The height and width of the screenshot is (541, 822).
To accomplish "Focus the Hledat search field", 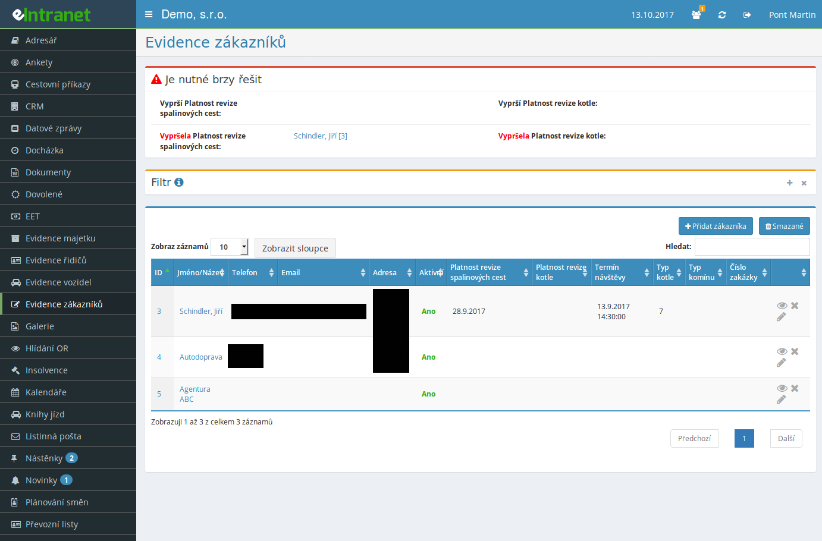I will click(752, 247).
